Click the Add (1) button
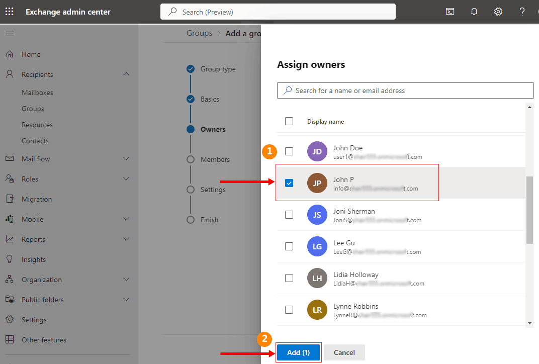The height and width of the screenshot is (364, 539). point(298,352)
